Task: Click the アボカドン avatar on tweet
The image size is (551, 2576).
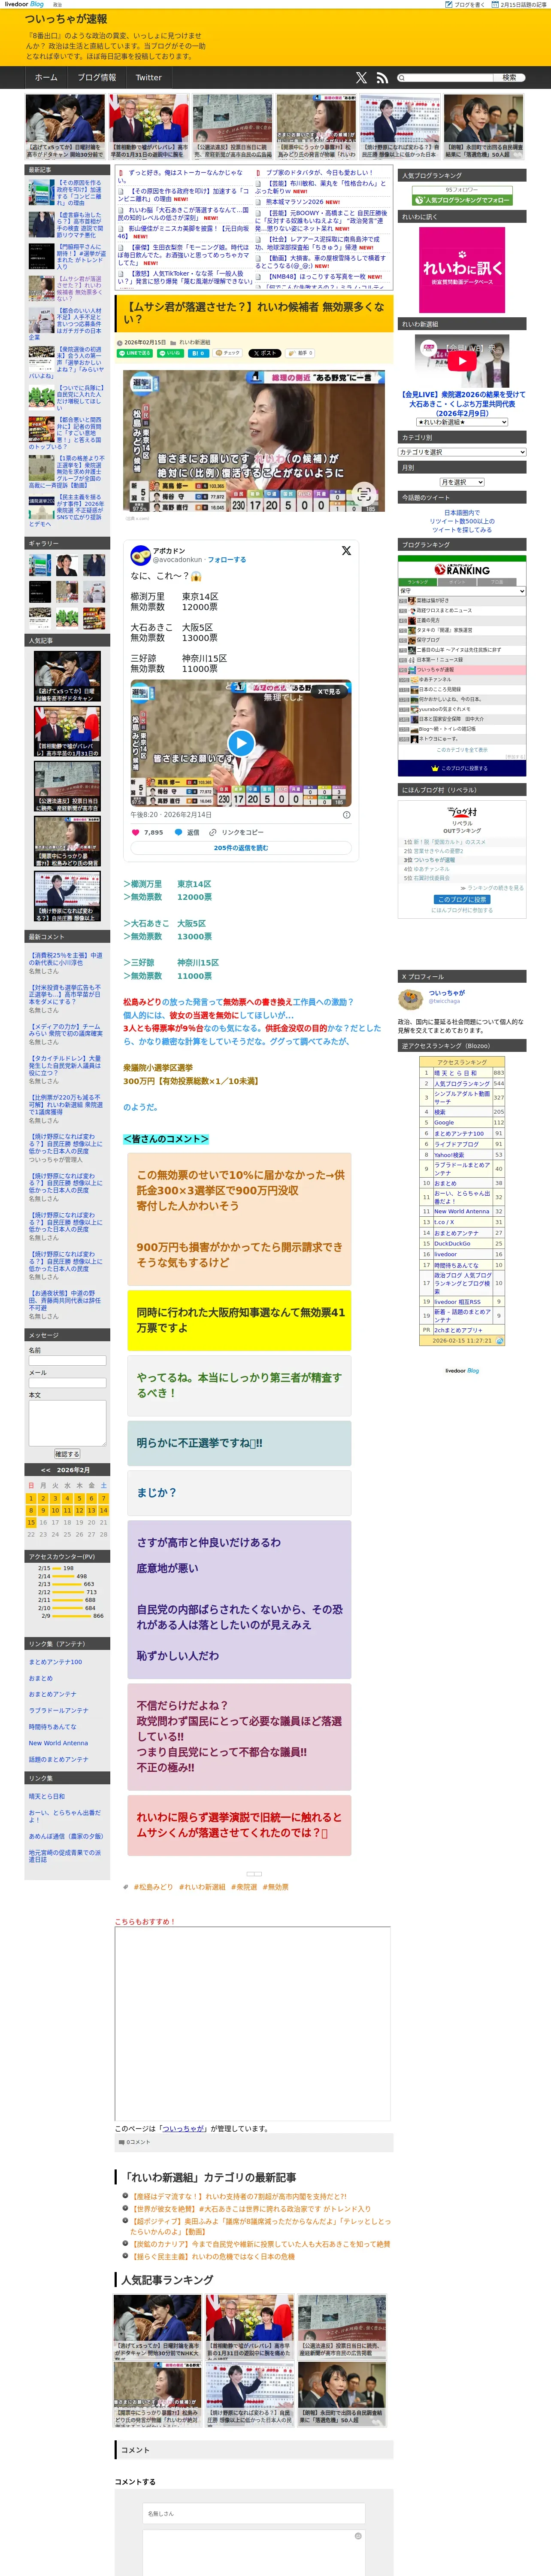Action: coord(141,555)
